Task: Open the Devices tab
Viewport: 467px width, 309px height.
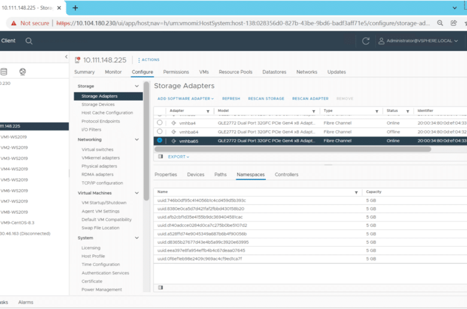Action: tap(196, 175)
